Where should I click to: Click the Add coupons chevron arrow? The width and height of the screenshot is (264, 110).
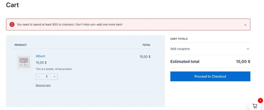click(x=248, y=49)
